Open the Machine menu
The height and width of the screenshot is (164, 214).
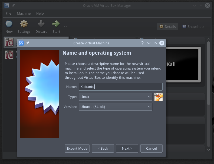pos(24,13)
